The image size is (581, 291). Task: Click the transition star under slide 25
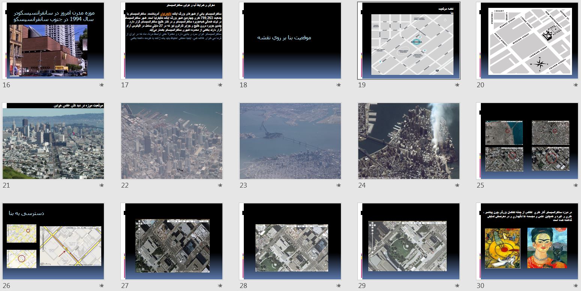click(x=576, y=185)
